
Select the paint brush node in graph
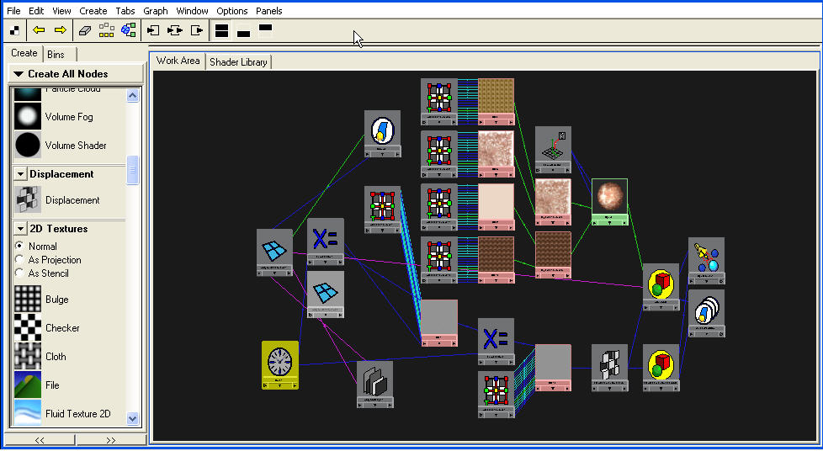pyautogui.click(x=382, y=133)
